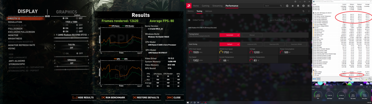Switch to the GRAPHICS tab in game settings
This screenshot has width=372, height=104.
click(x=67, y=12)
